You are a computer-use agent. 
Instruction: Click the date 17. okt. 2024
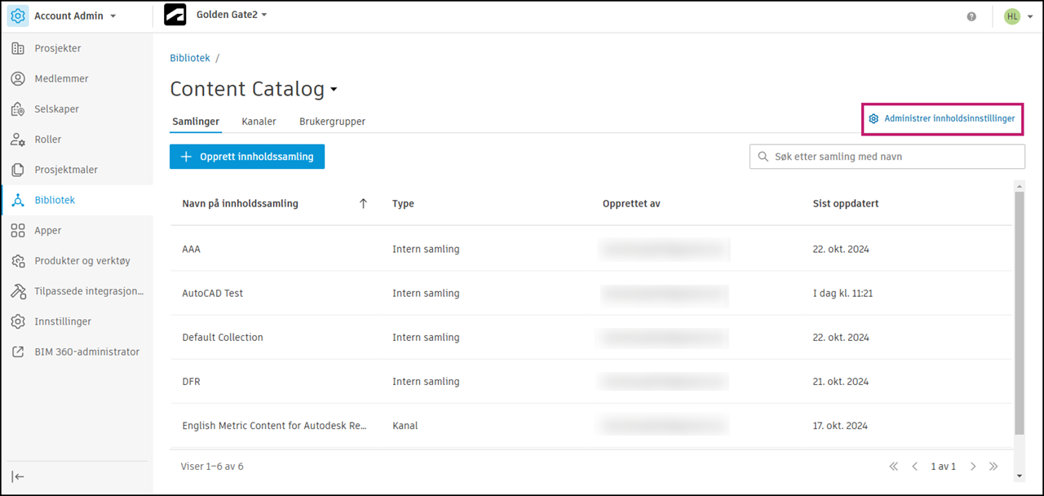(x=841, y=426)
